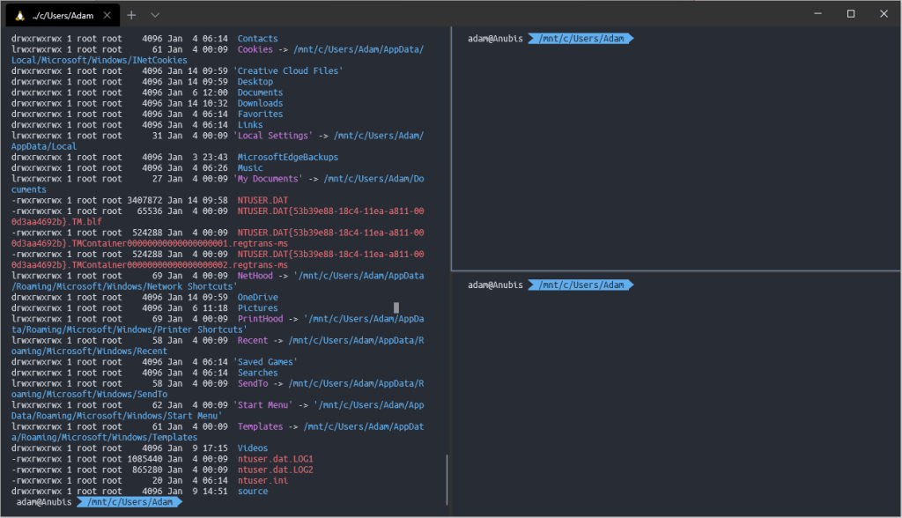Click the AppData/Local path line
902x518 pixels.
(44, 147)
